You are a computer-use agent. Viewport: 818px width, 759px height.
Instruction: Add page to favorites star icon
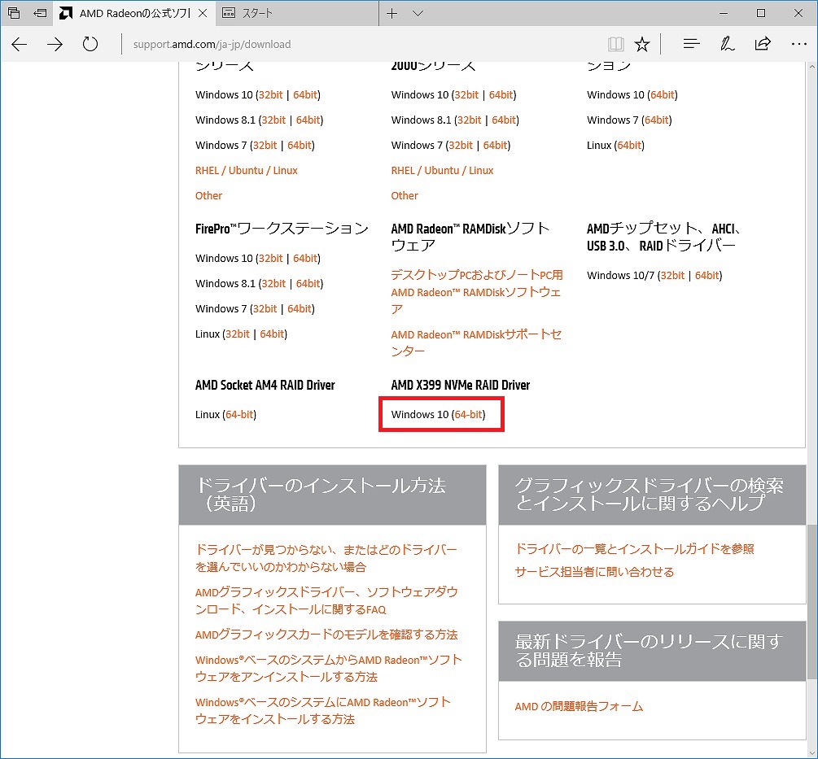click(641, 44)
